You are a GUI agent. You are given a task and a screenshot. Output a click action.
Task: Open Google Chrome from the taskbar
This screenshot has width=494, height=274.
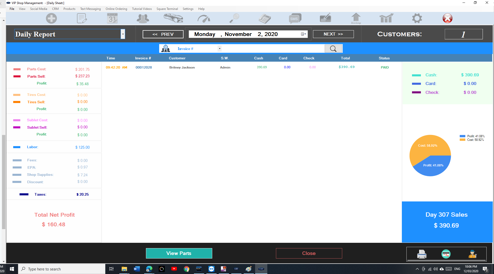coord(187,269)
